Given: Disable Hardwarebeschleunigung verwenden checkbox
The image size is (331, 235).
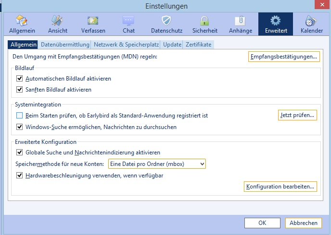Looking at the screenshot, I should (x=19, y=175).
